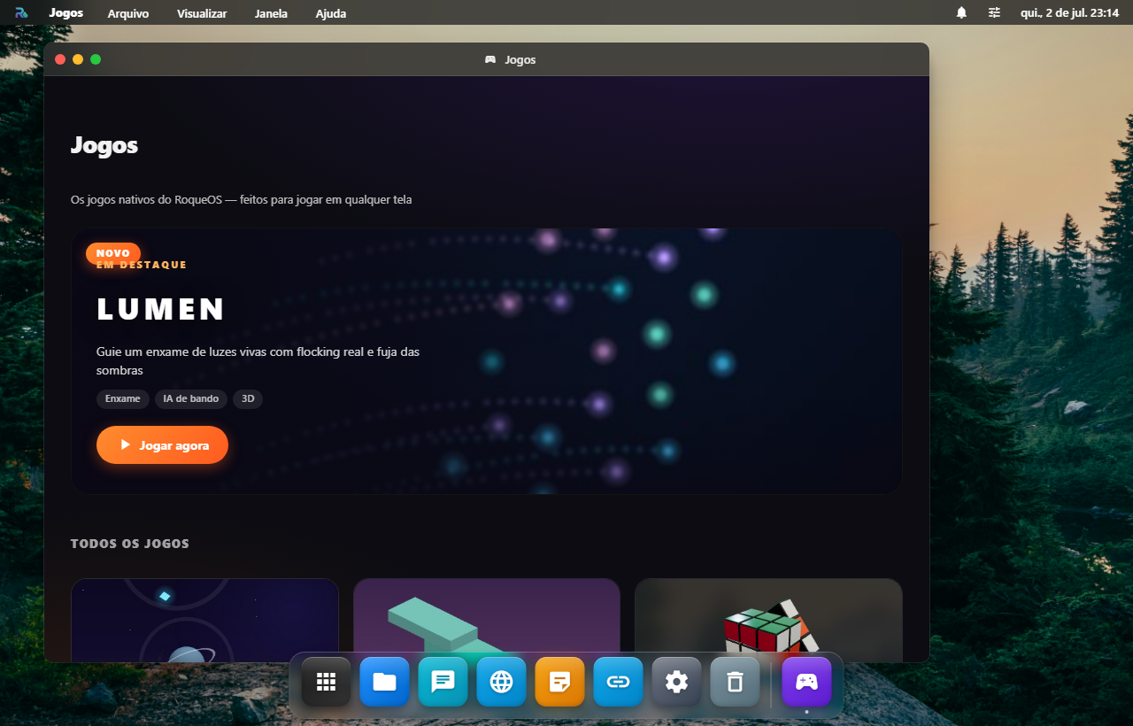This screenshot has width=1133, height=726.
Task: Click the Jogos page heading
Action: click(x=104, y=145)
